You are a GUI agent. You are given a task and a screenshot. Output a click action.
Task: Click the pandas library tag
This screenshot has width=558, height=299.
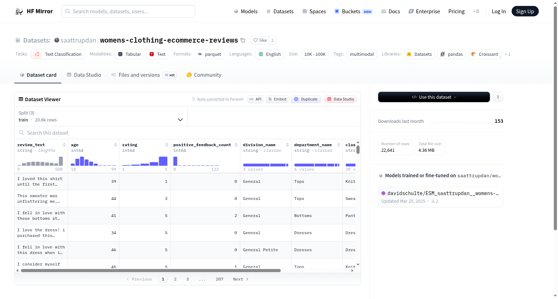point(451,54)
